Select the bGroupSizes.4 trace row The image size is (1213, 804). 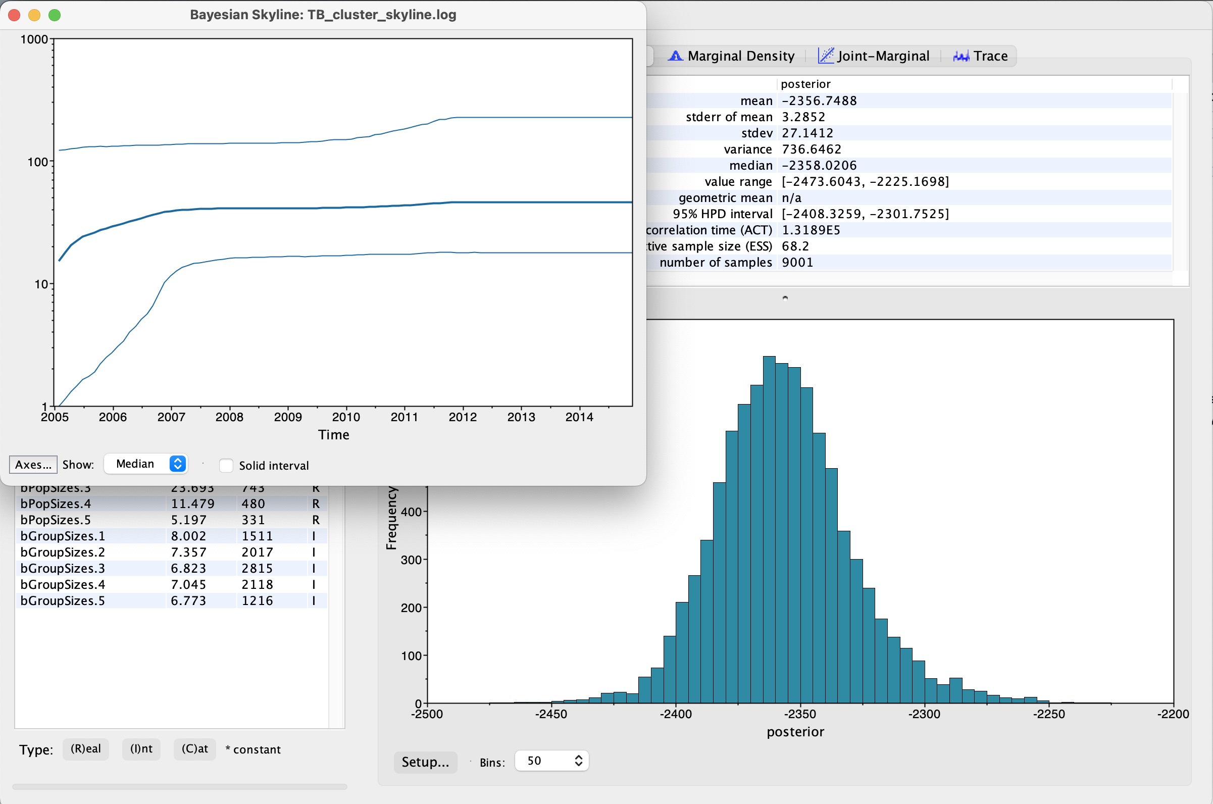(171, 584)
